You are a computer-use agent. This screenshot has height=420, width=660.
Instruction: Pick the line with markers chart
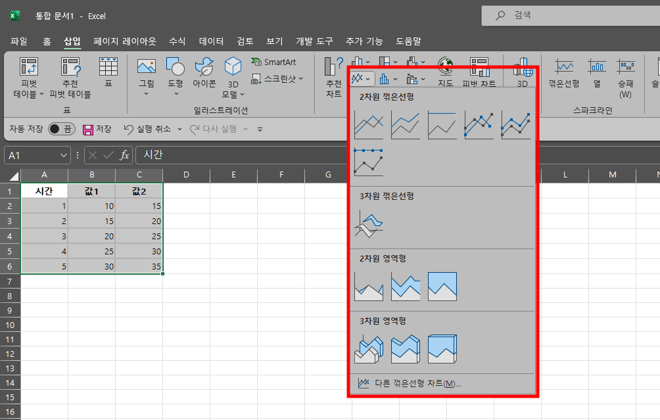pos(479,125)
